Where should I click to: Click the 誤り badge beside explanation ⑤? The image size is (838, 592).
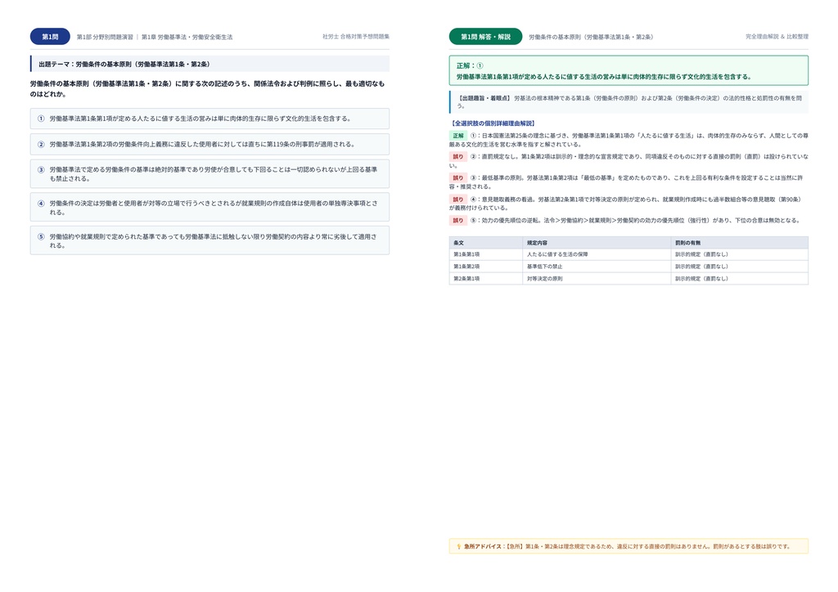coord(458,220)
